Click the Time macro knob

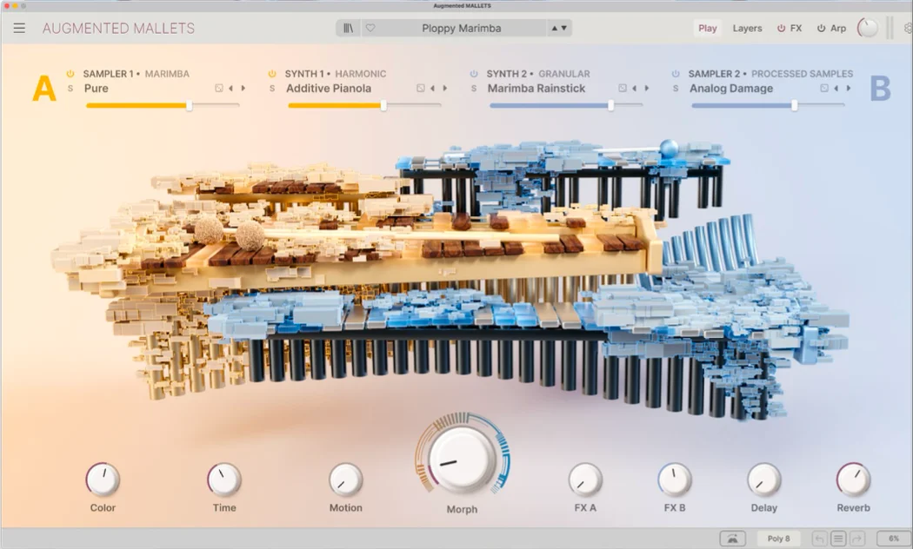[x=224, y=480]
